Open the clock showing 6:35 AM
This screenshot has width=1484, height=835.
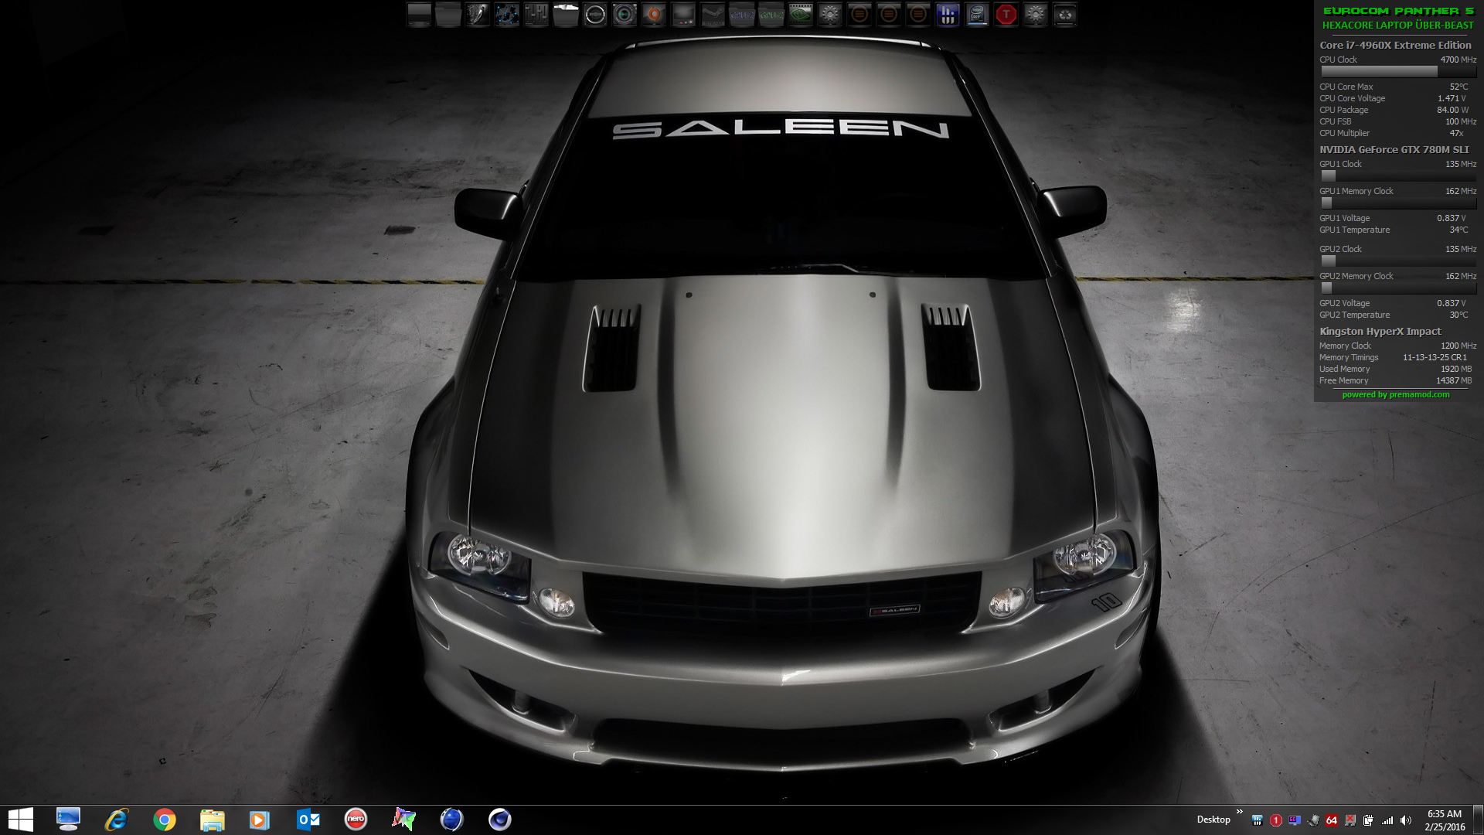tap(1444, 820)
